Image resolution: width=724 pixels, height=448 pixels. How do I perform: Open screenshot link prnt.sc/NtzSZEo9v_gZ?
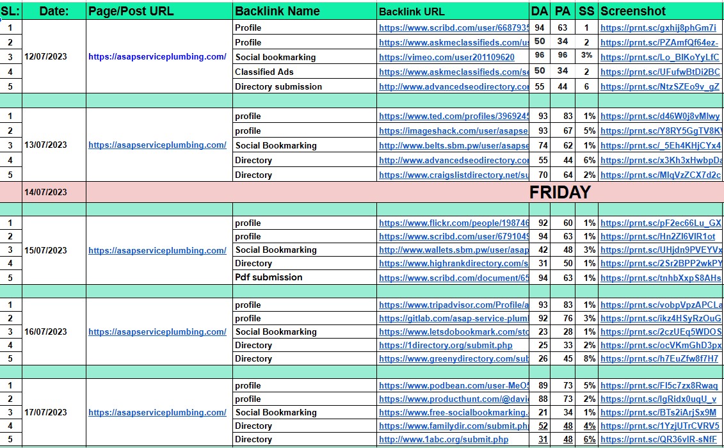tap(660, 87)
